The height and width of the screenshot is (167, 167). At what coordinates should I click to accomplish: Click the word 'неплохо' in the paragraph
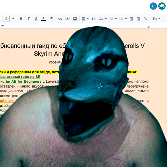pos(142,82)
